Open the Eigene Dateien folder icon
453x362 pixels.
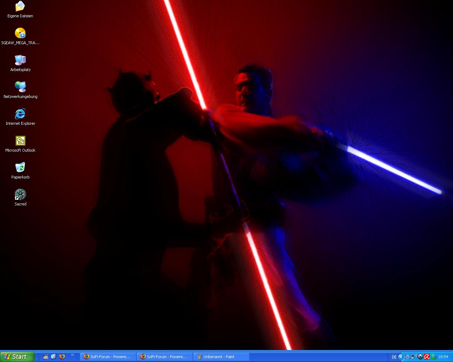pyautogui.click(x=20, y=6)
